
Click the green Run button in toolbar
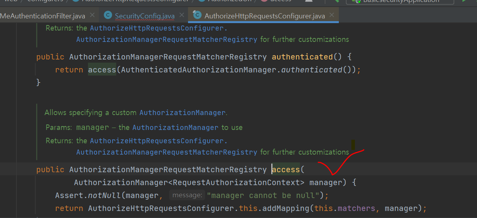pos(465,1)
